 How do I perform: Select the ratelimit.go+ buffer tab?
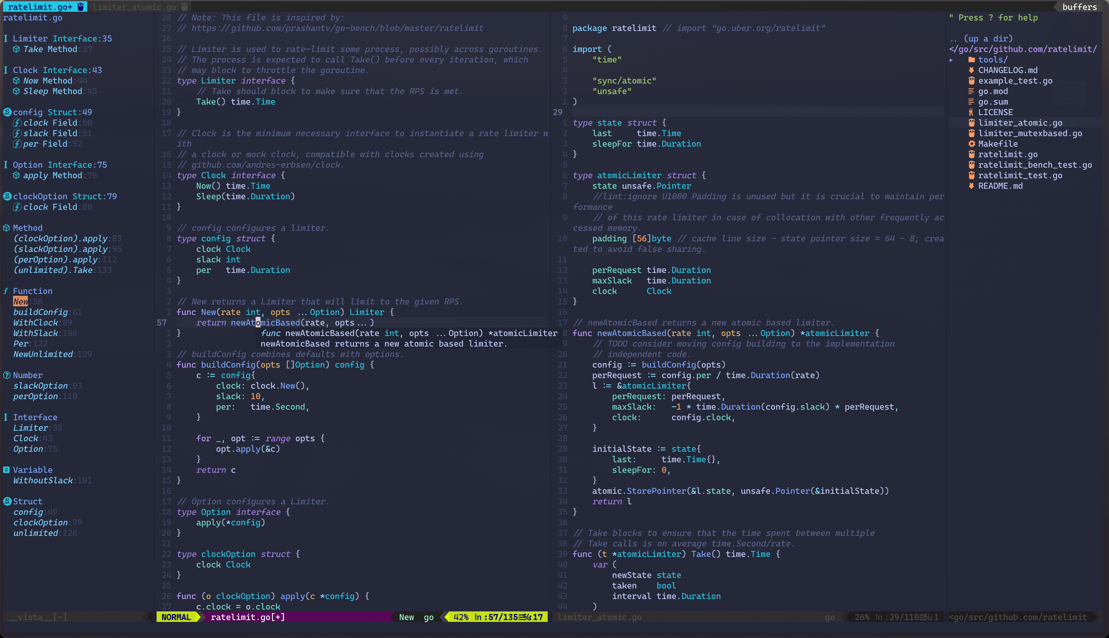coord(40,6)
